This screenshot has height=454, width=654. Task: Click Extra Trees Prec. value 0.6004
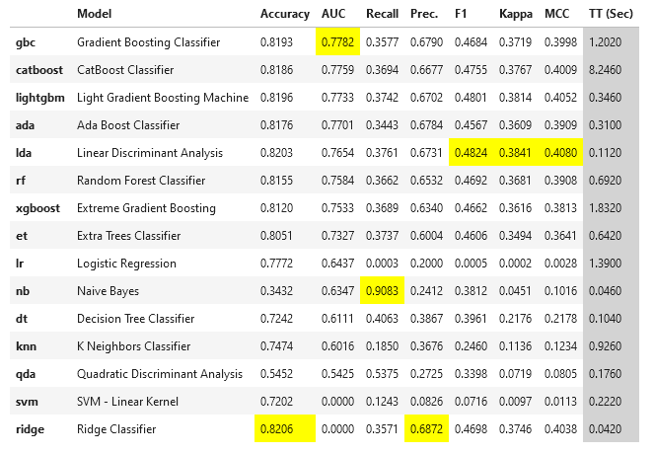coord(426,236)
